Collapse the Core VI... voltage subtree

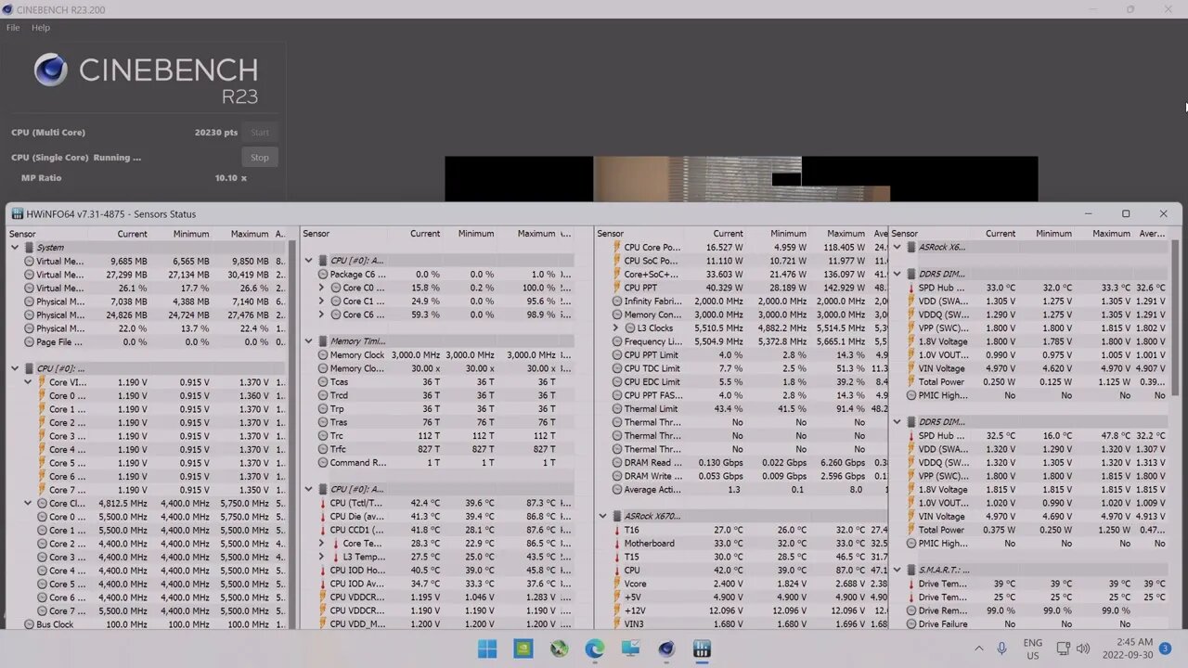[x=28, y=382]
